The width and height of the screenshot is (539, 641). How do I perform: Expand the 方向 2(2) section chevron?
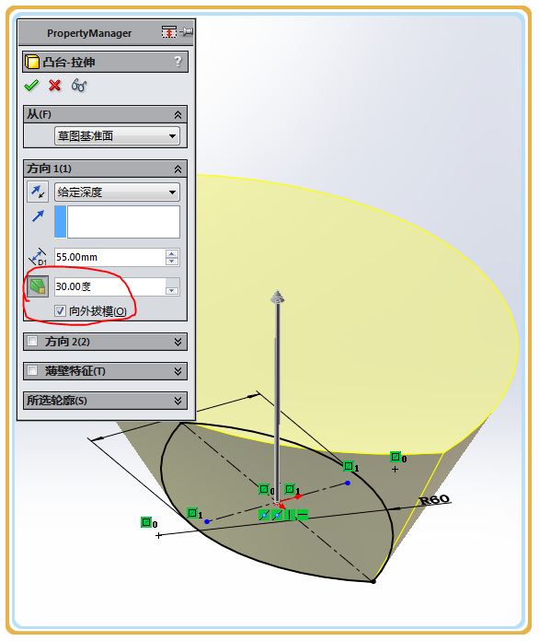[x=178, y=342]
